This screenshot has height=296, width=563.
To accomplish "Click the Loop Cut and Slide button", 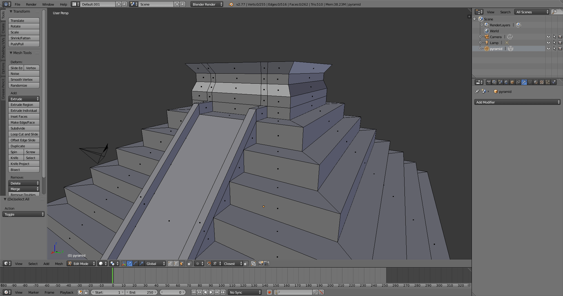I will click(24, 134).
